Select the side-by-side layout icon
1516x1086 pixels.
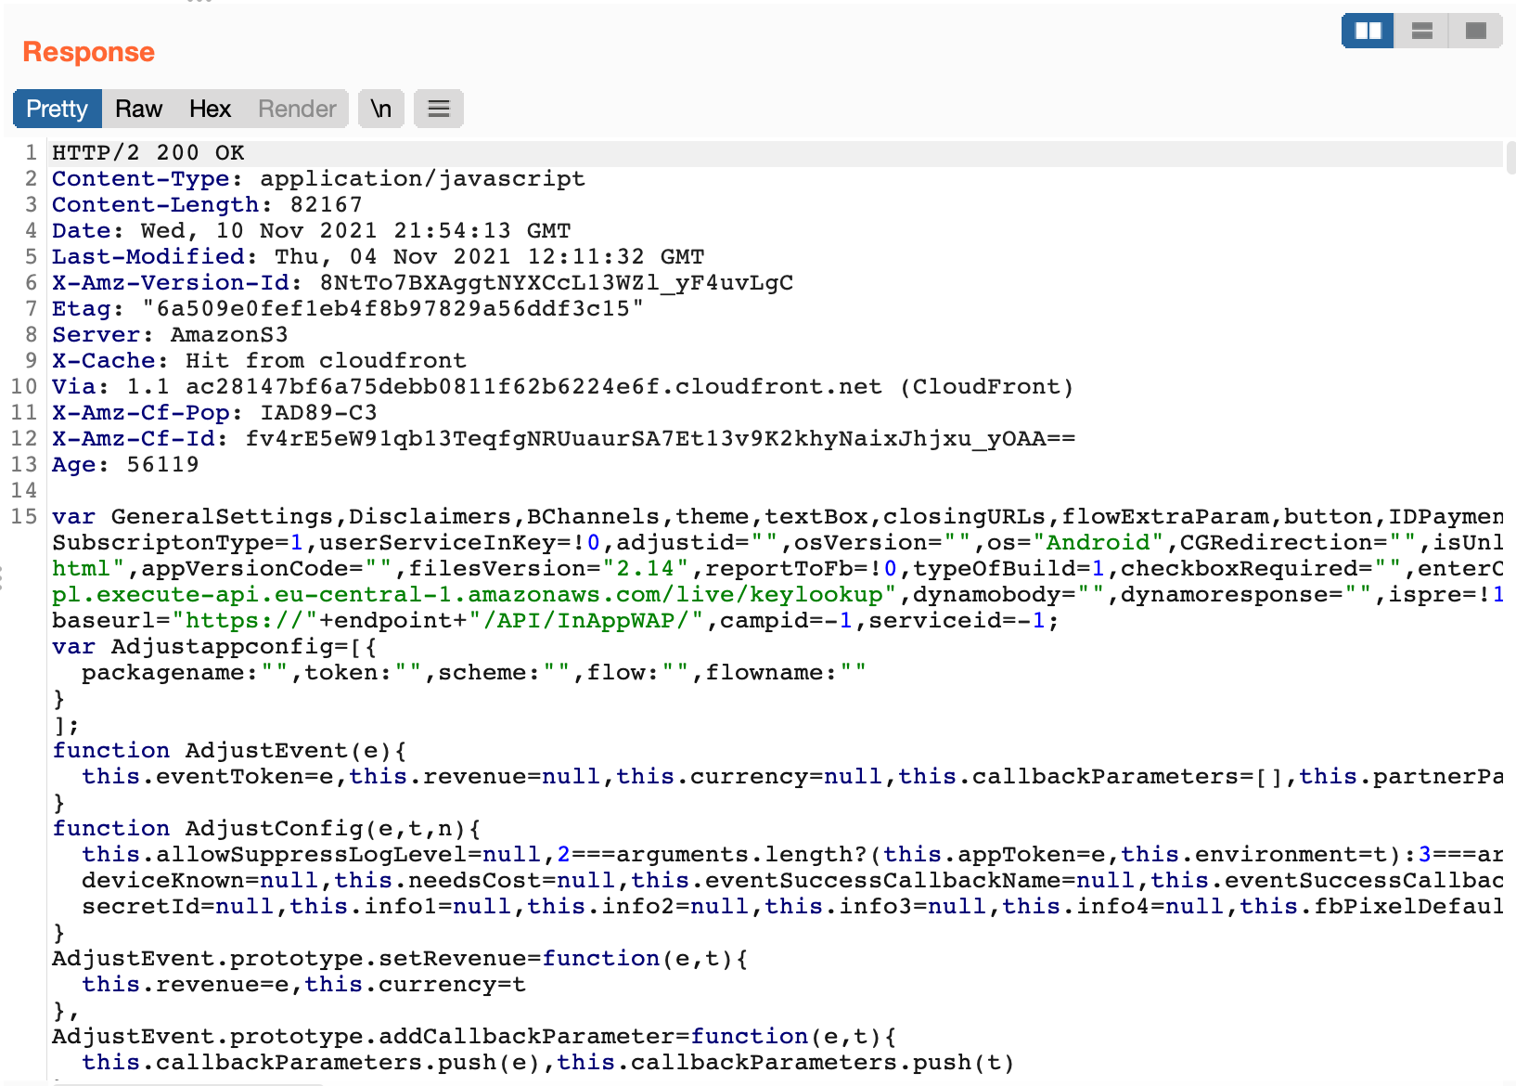[1368, 31]
